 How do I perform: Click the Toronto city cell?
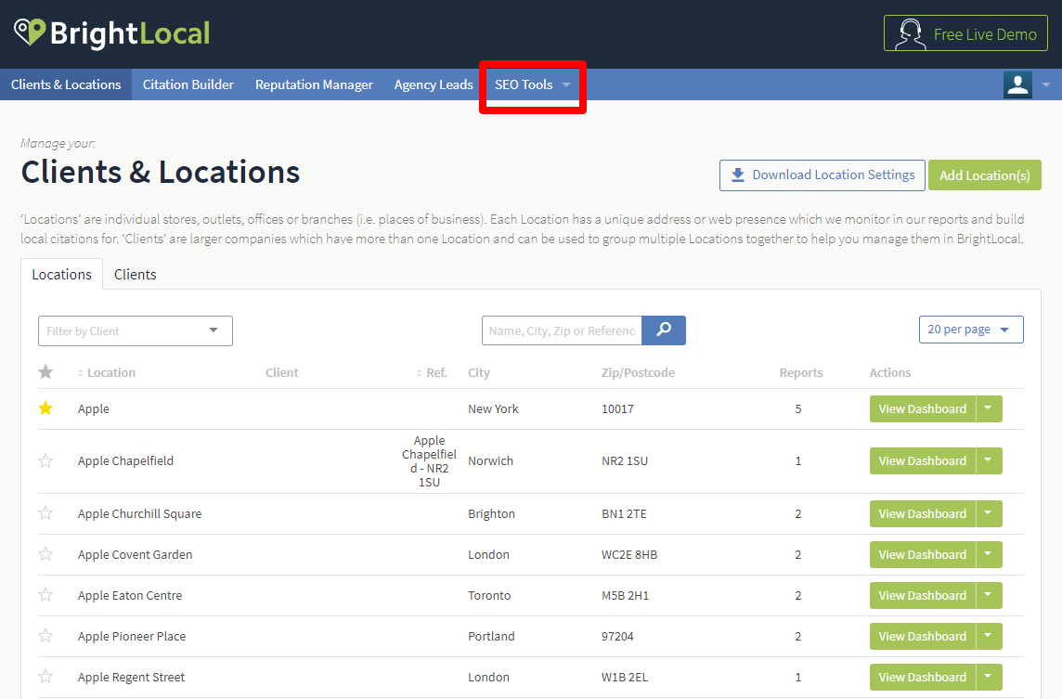tap(489, 595)
